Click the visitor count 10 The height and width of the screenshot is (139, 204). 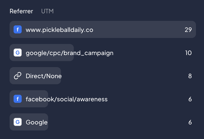pyautogui.click(x=188, y=53)
